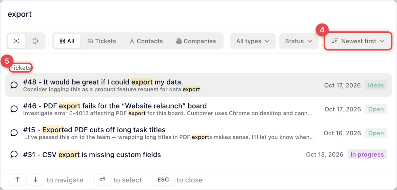Click the 'Investigate error E-4012' snippet text
The image size is (397, 190).
168,113
